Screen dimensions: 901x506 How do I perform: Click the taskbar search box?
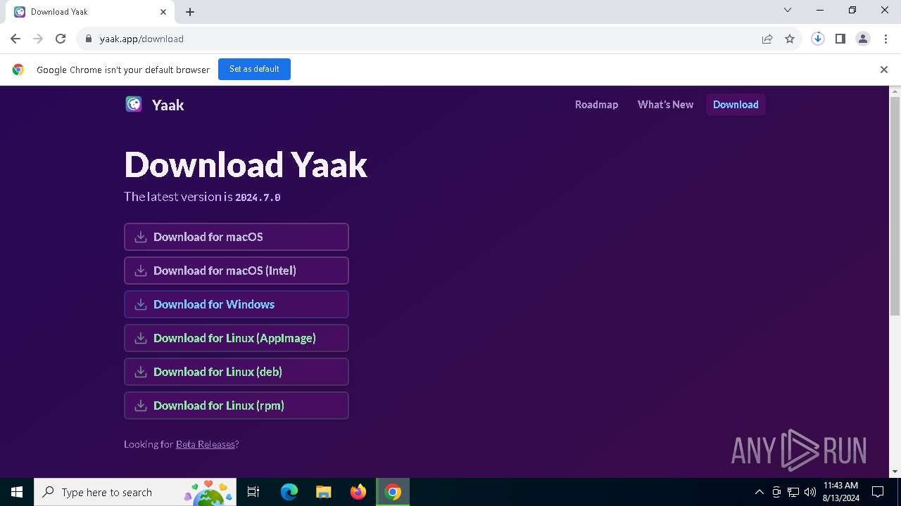135,492
